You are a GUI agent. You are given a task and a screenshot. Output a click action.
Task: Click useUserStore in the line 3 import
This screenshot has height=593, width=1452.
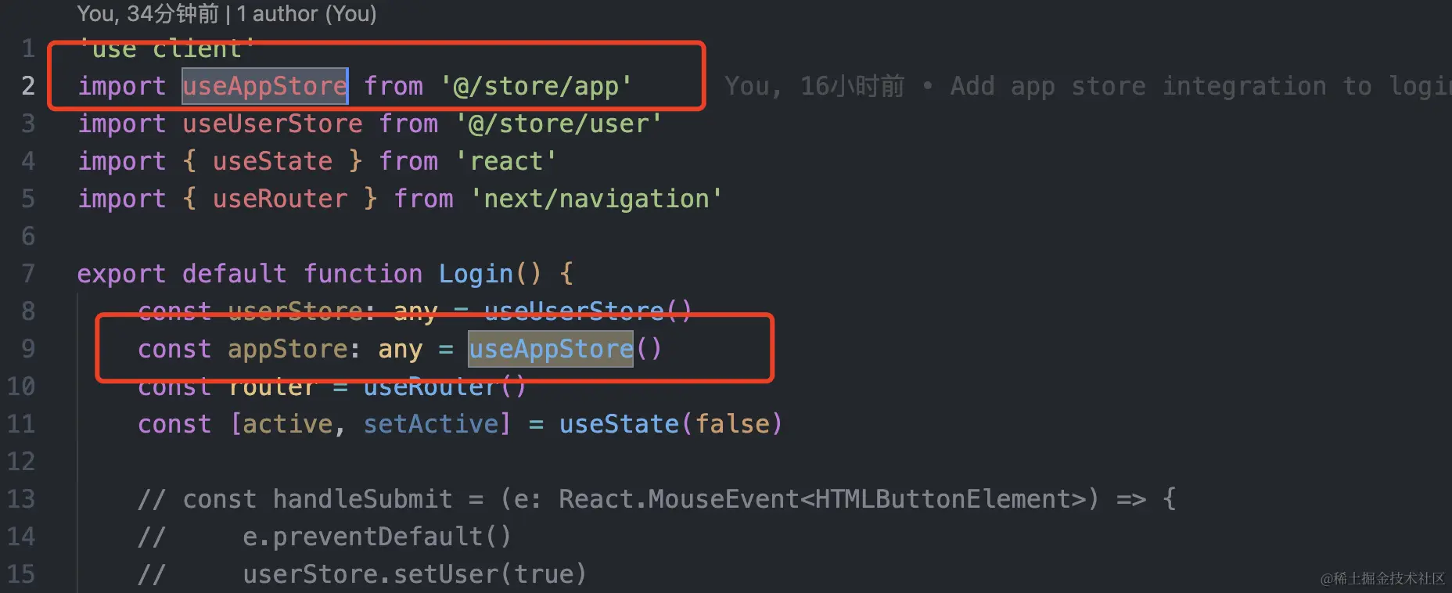[x=272, y=124]
